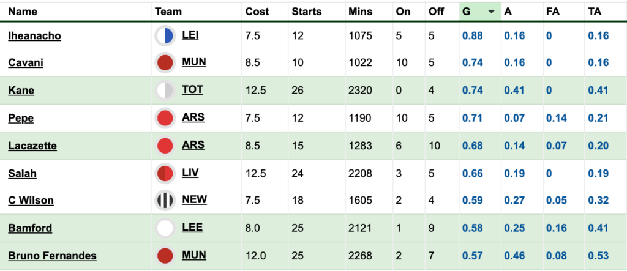Click the Leicester team badge icon
627x271 pixels.
coord(165,36)
